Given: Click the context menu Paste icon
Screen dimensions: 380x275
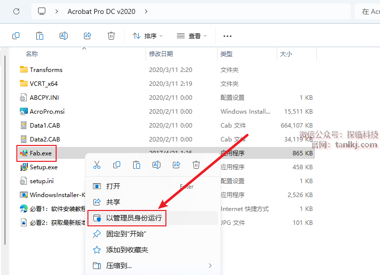Looking at the screenshot, I should 137,165.
